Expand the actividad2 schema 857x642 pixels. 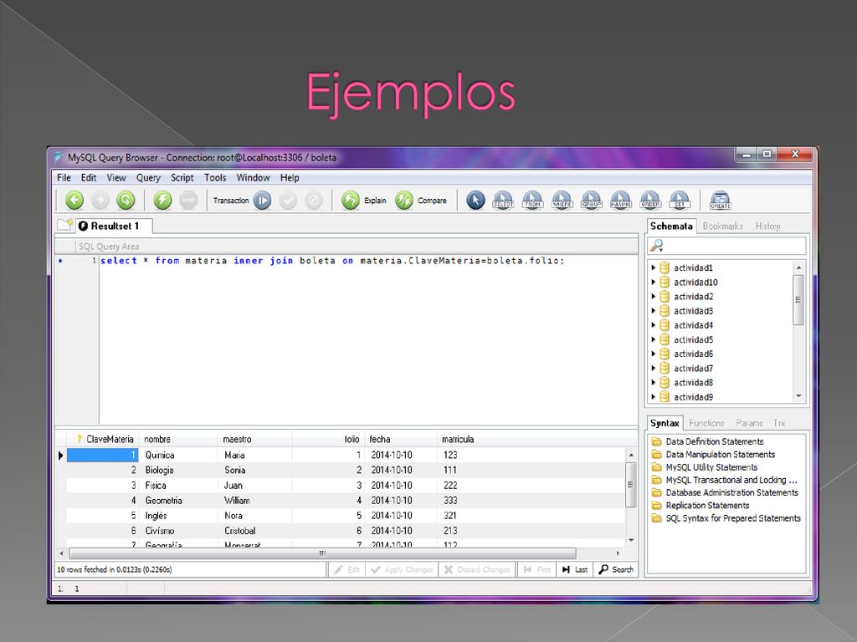click(653, 297)
